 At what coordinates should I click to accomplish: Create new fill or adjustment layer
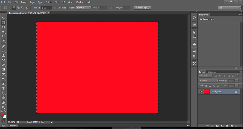tap(222, 126)
